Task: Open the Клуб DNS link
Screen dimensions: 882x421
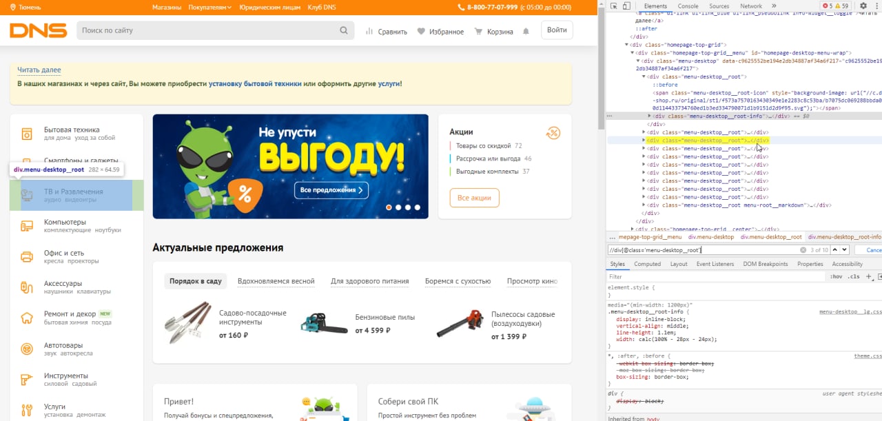Action: point(322,8)
